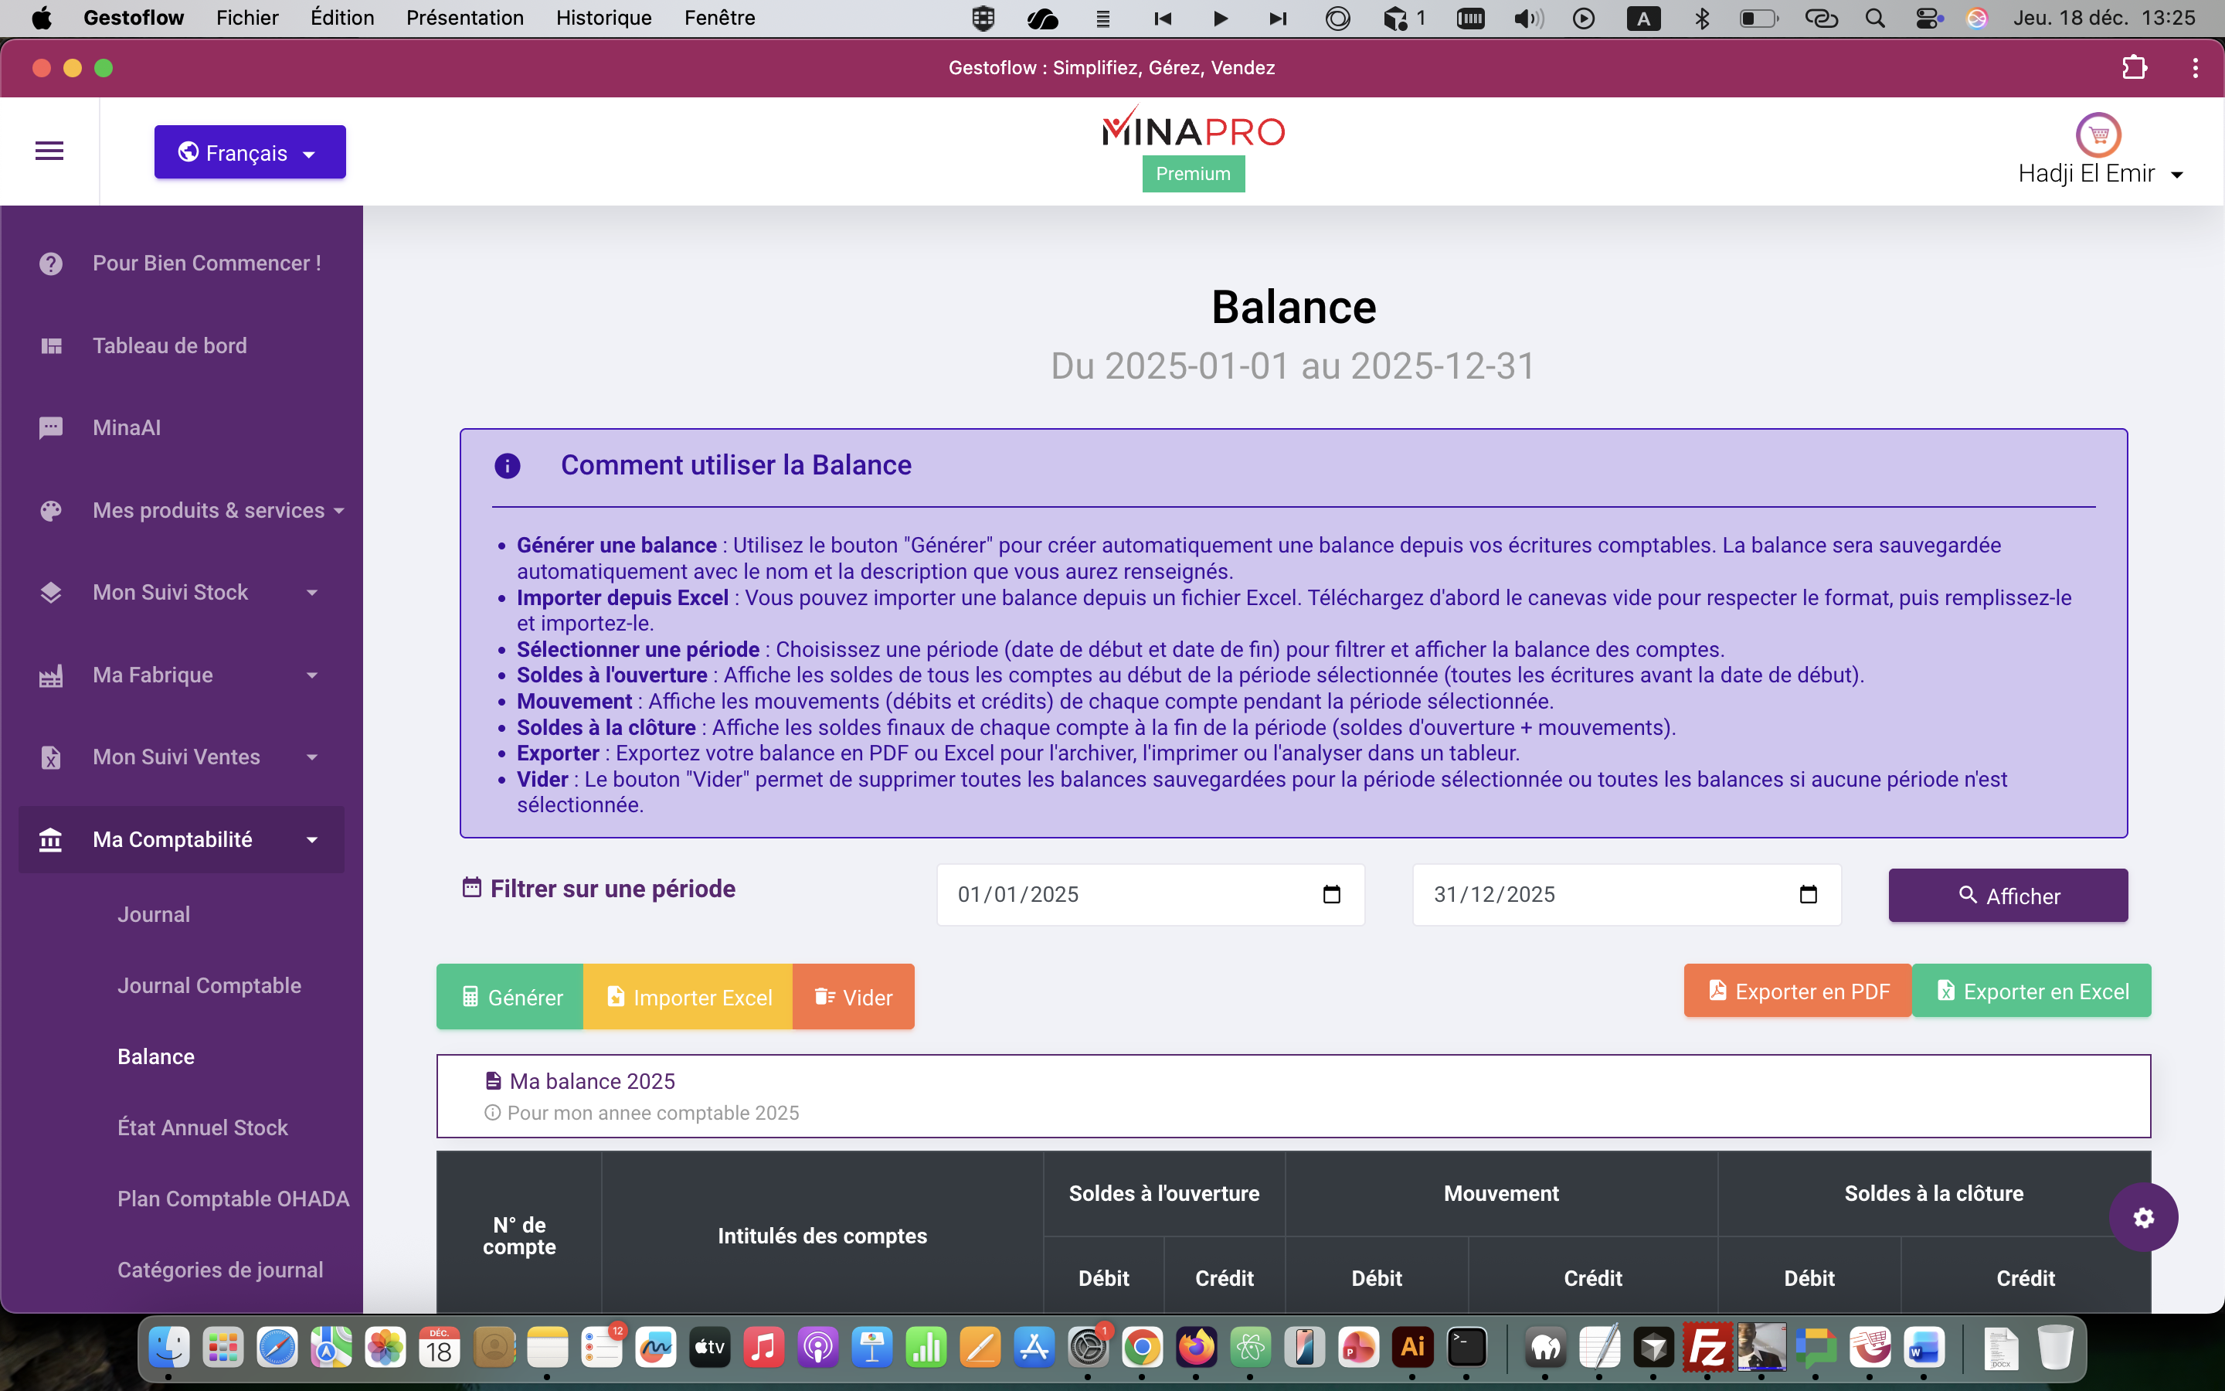The width and height of the screenshot is (2225, 1391).
Task: Open the three-dot menu in title bar
Action: 2195,68
